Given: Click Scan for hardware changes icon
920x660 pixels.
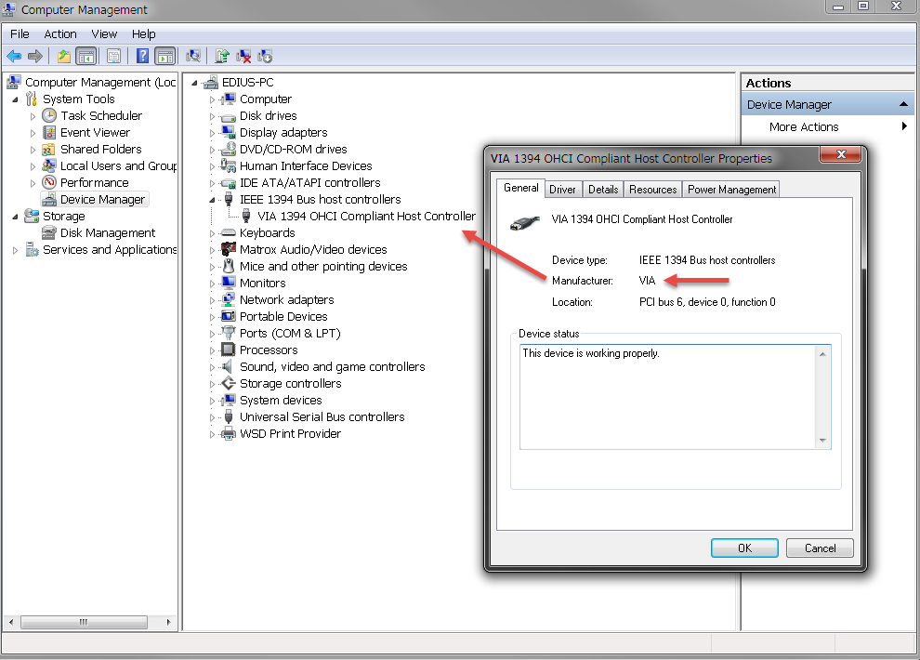Looking at the screenshot, I should pos(193,57).
